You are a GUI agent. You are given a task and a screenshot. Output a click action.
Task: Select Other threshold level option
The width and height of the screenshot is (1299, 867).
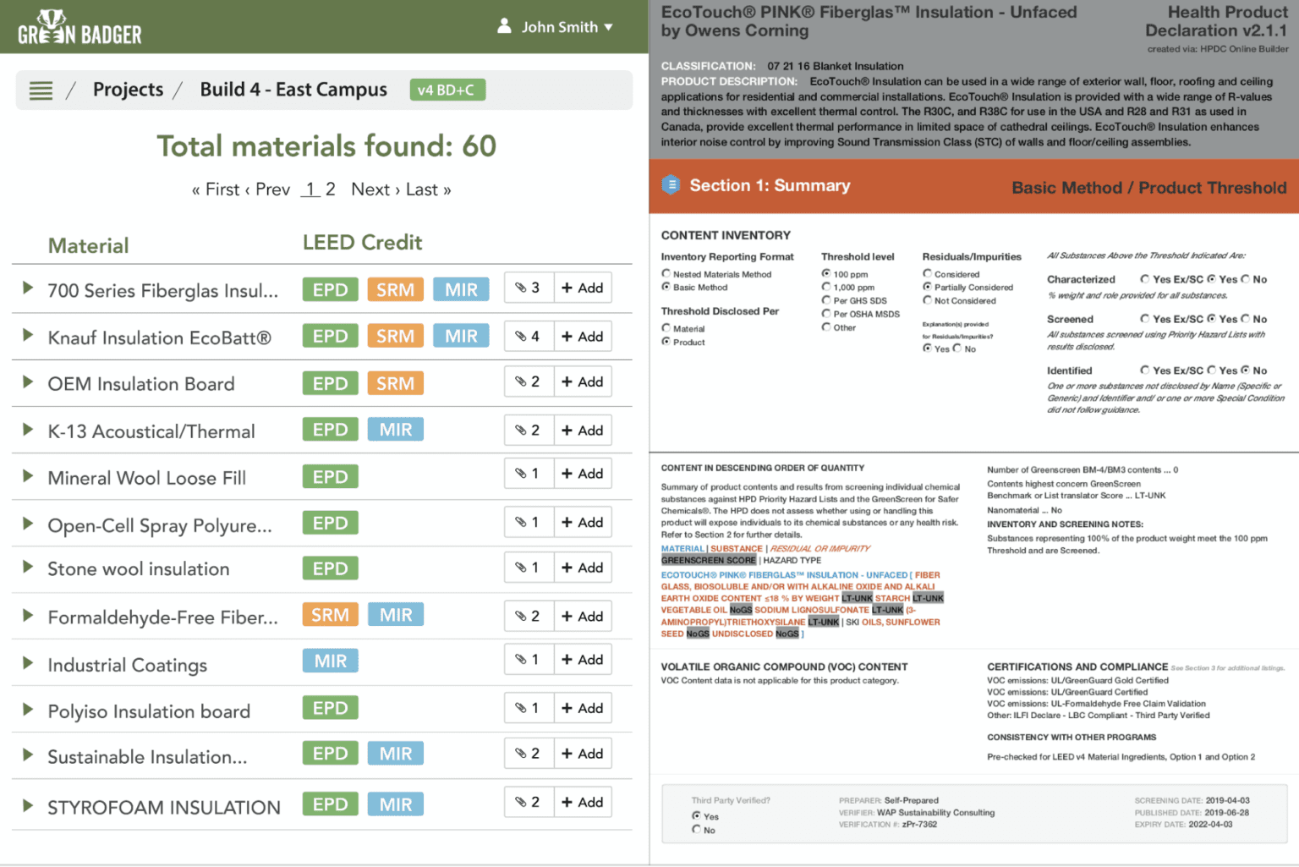click(x=826, y=327)
